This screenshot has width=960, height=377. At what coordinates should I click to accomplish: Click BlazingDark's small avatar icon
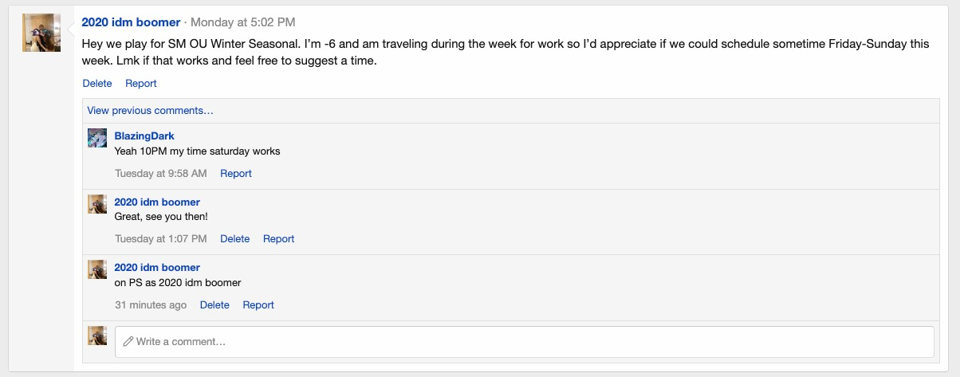click(x=97, y=138)
